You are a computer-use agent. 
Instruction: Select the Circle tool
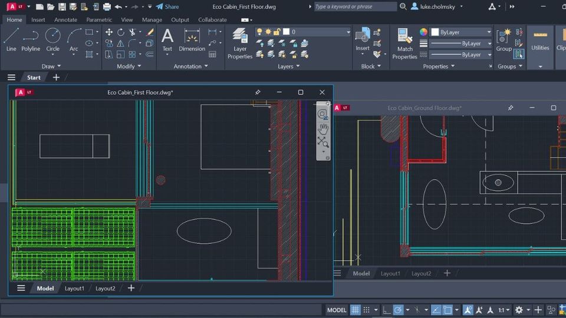pos(52,39)
